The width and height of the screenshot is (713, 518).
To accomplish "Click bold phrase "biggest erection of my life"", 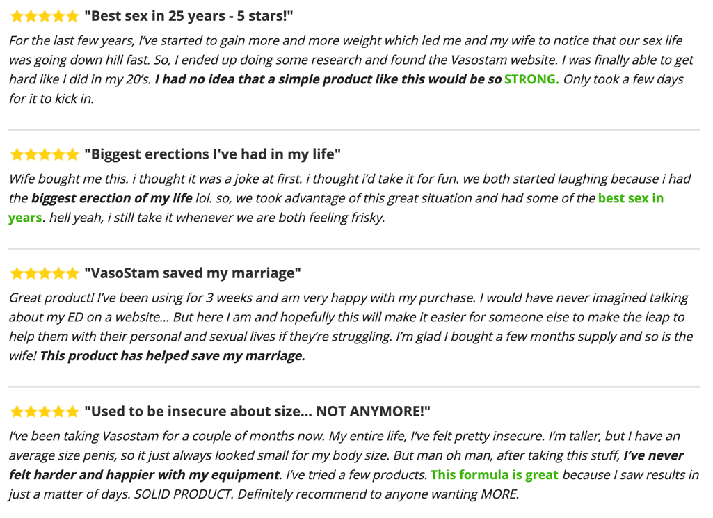I will pyautogui.click(x=112, y=198).
